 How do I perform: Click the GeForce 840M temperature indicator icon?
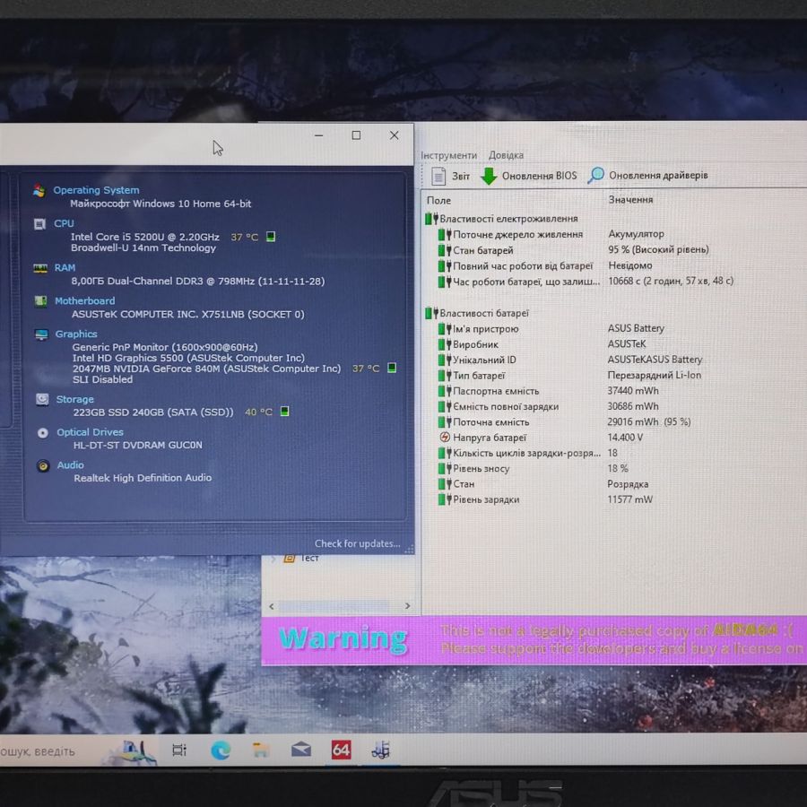(x=392, y=368)
